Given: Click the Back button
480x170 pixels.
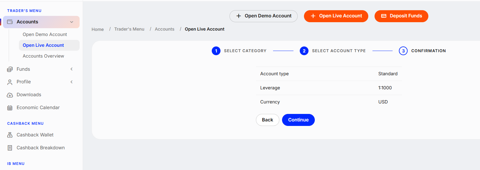Looking at the screenshot, I should pyautogui.click(x=267, y=120).
